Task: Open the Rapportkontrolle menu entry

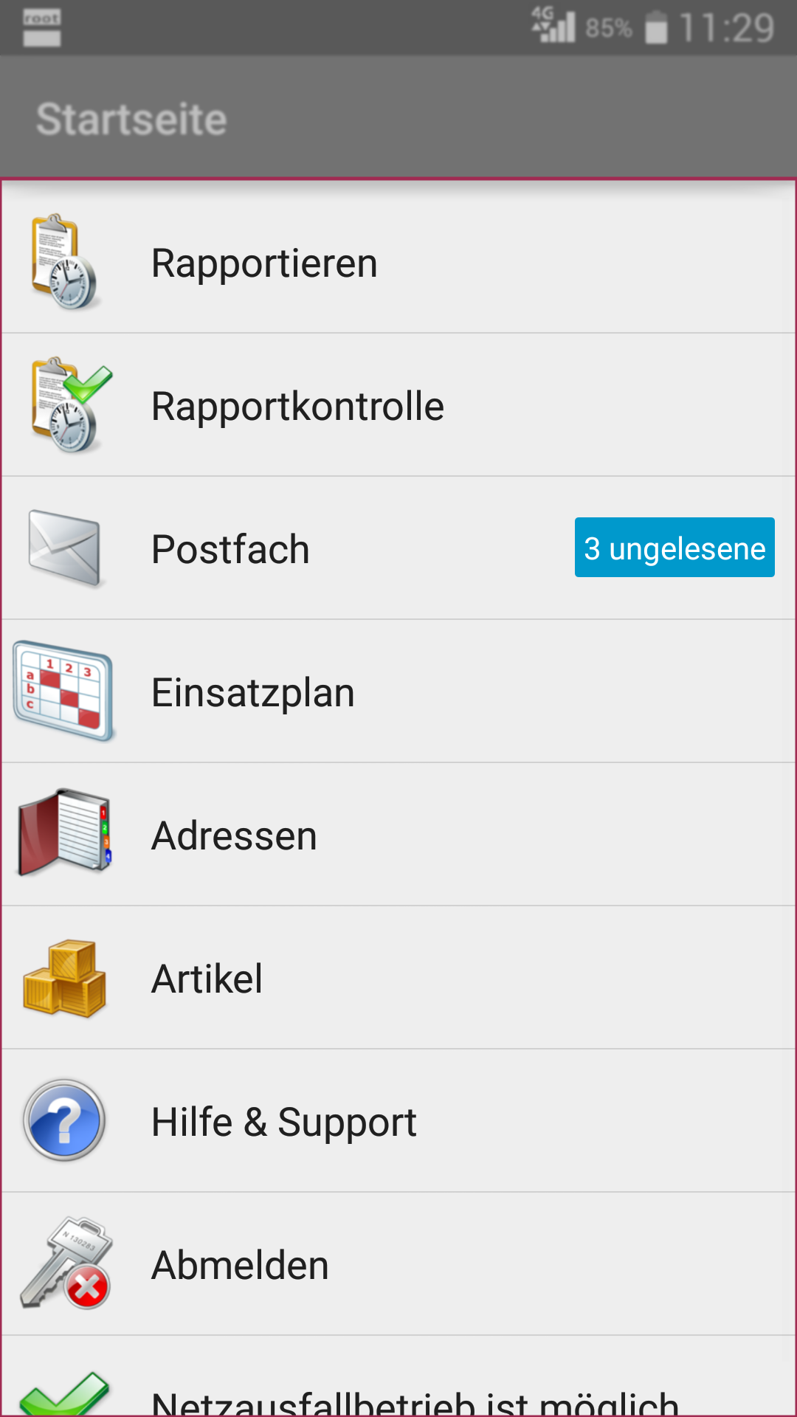Action: tap(398, 405)
